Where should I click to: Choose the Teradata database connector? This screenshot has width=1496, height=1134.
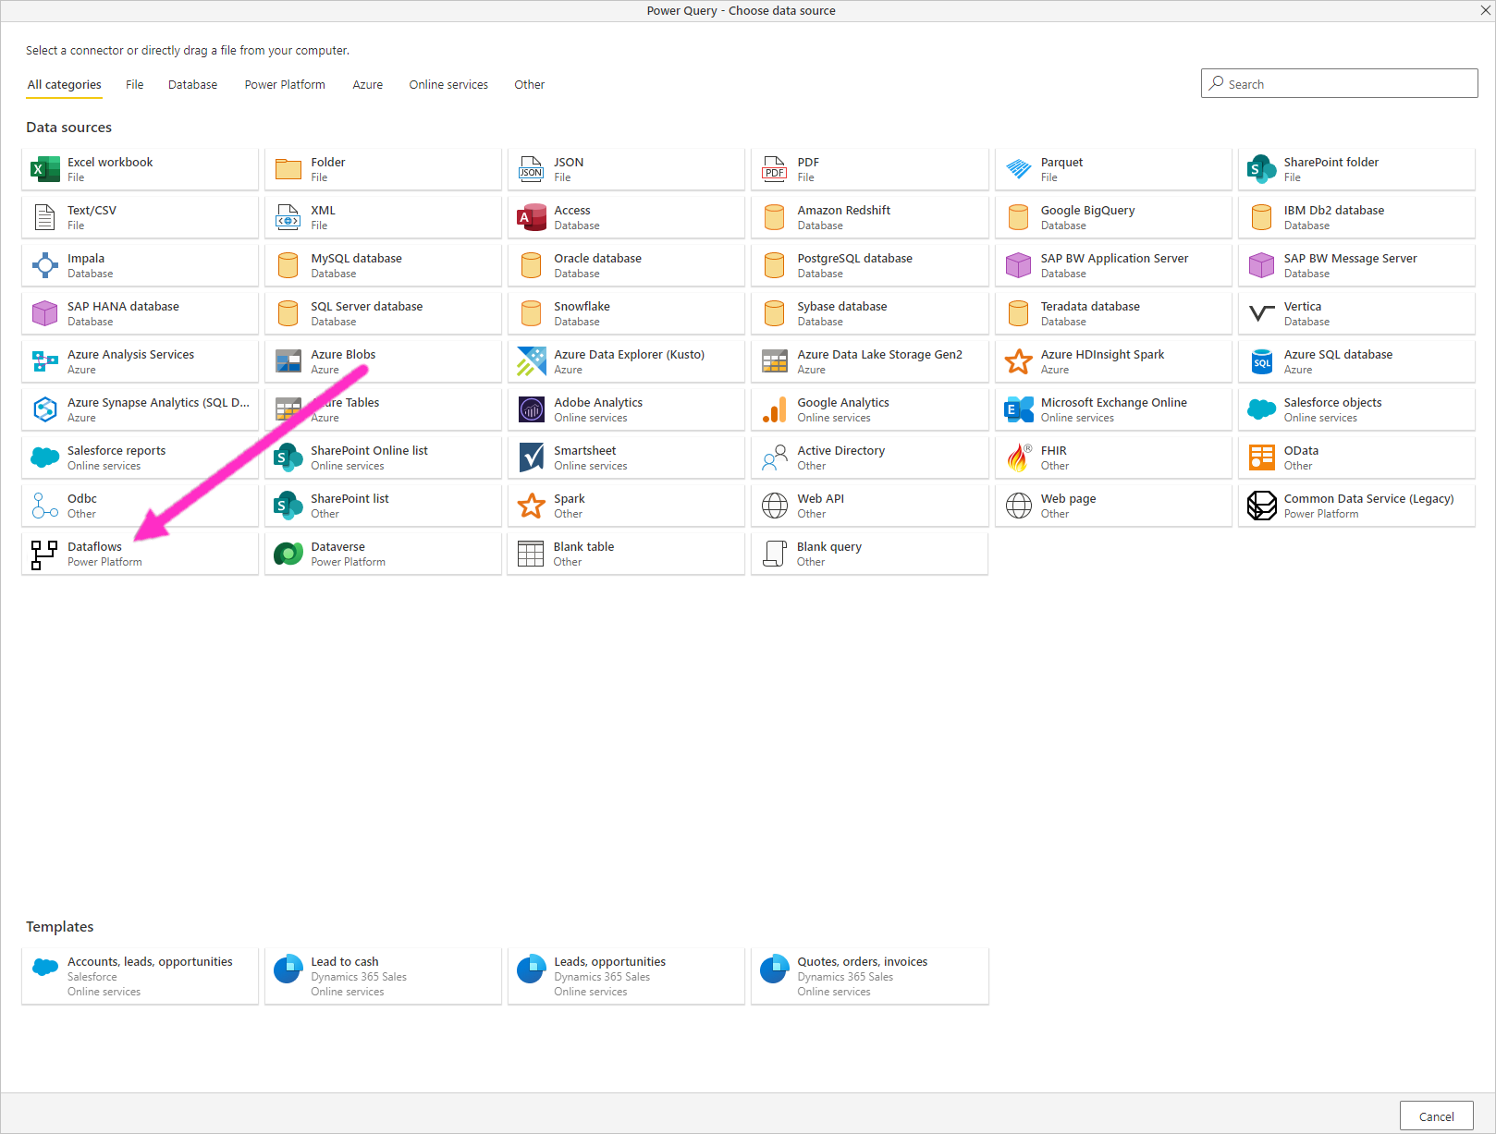[x=1113, y=313]
